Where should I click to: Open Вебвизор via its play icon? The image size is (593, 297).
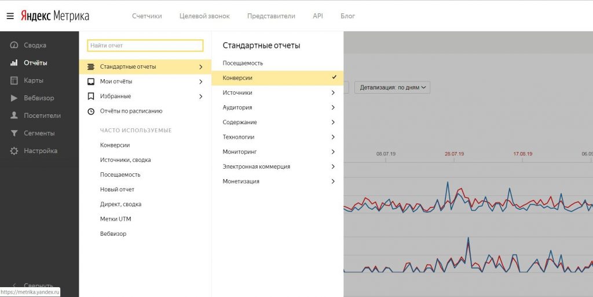coord(14,98)
